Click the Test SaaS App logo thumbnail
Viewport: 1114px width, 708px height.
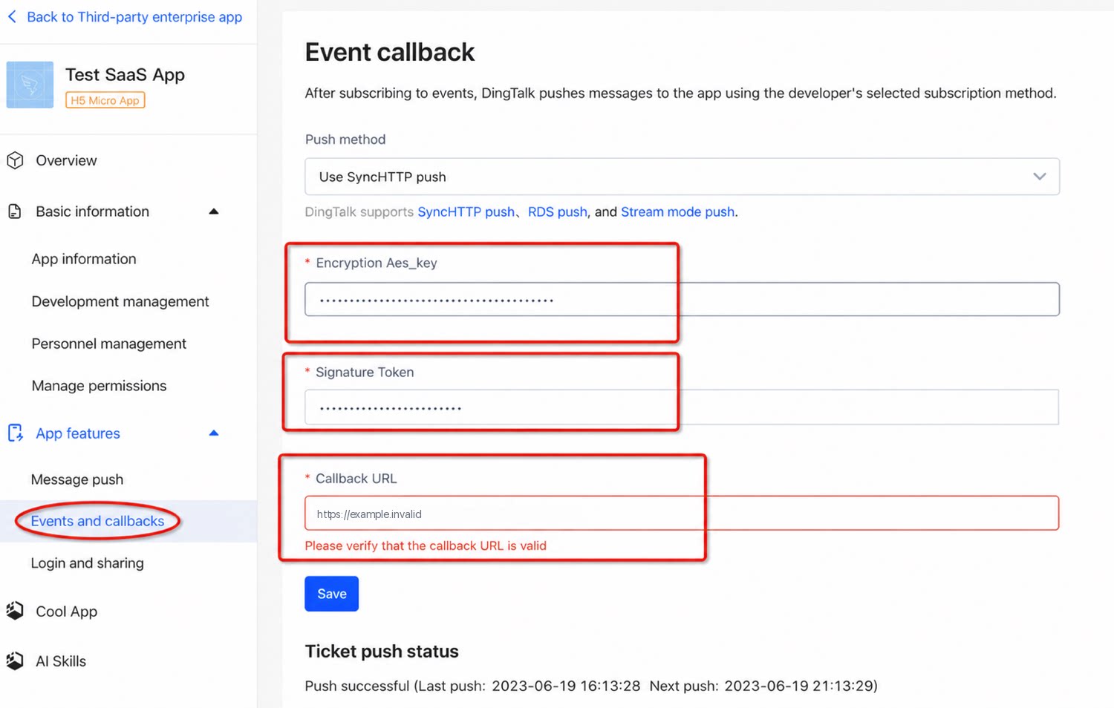[30, 85]
